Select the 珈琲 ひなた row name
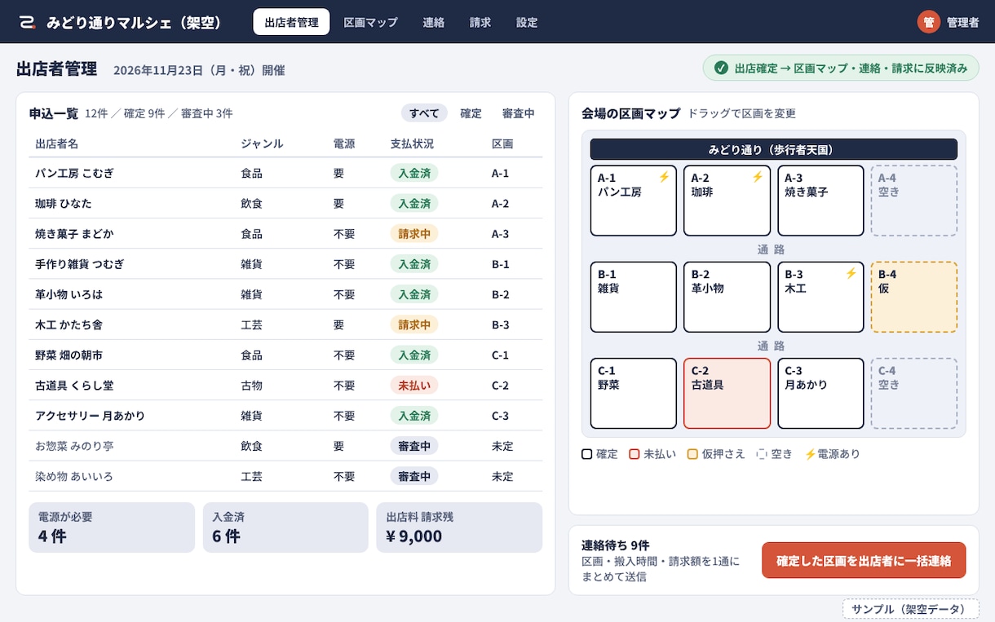 click(64, 203)
